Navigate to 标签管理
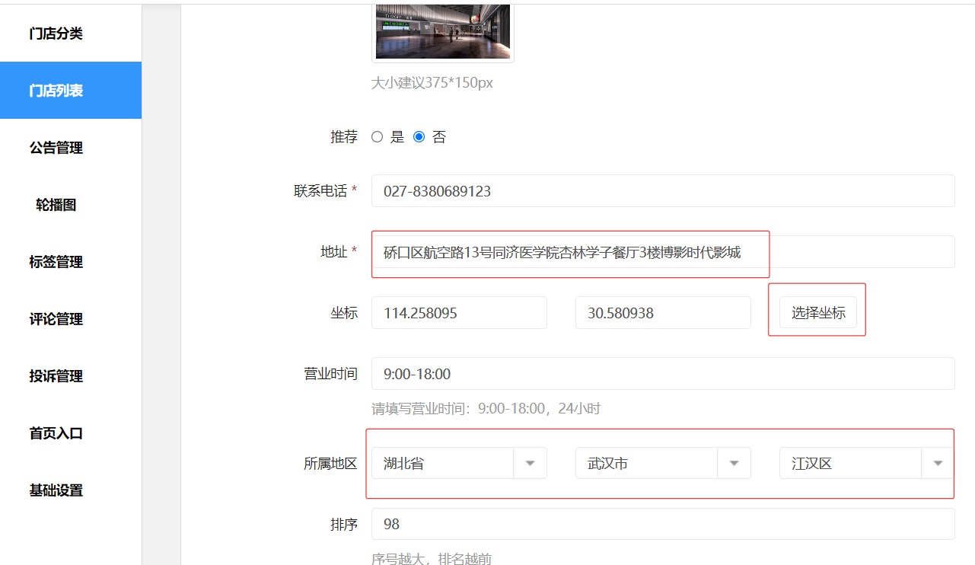 [x=56, y=262]
